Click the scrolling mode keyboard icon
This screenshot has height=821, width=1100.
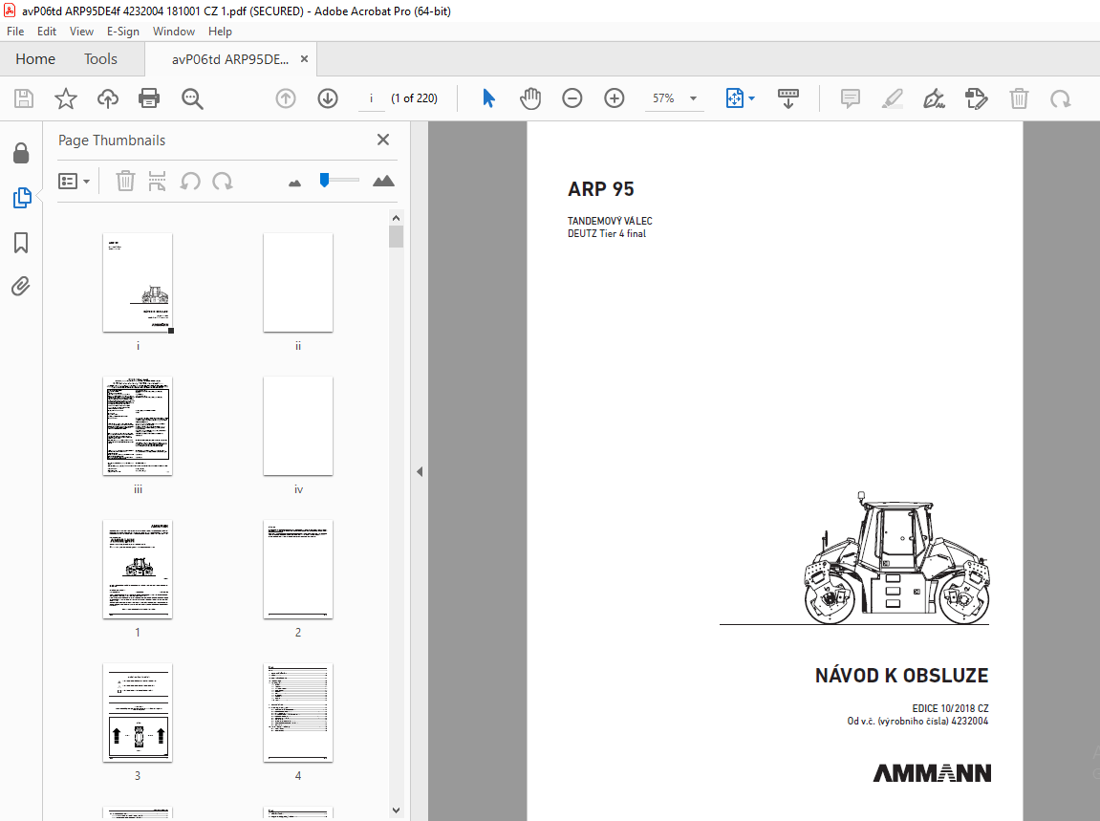click(x=787, y=98)
